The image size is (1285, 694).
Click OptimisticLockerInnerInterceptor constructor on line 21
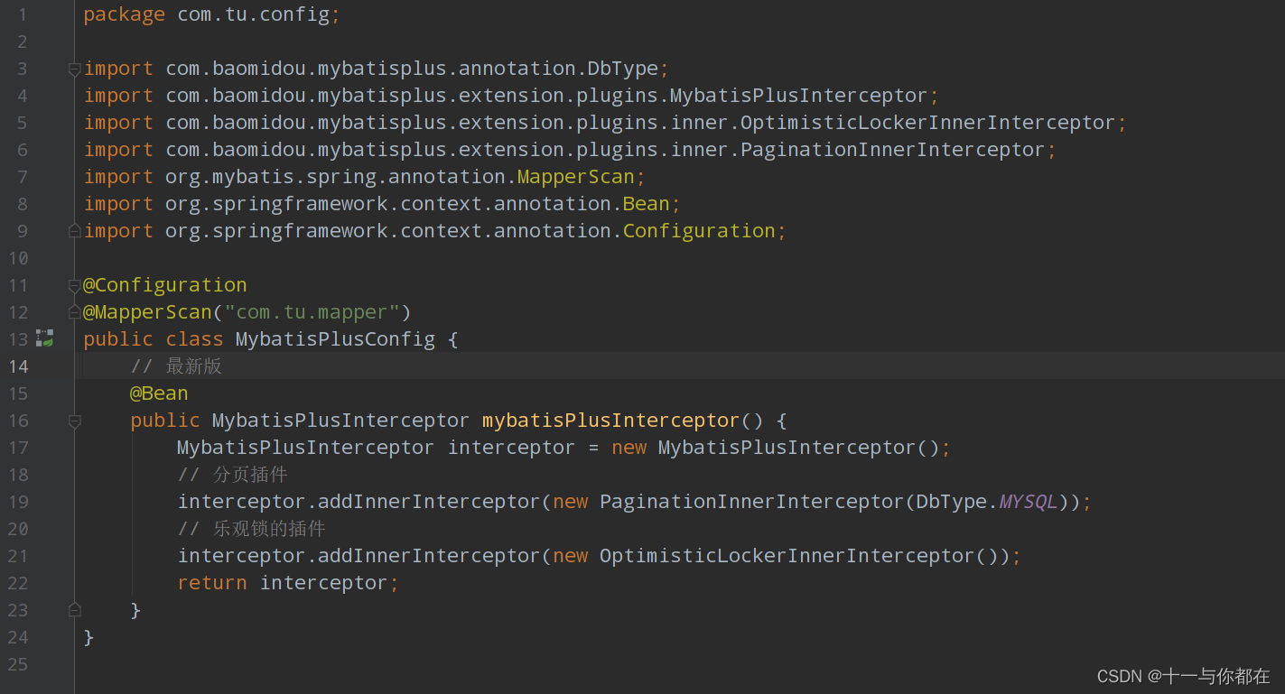787,556
